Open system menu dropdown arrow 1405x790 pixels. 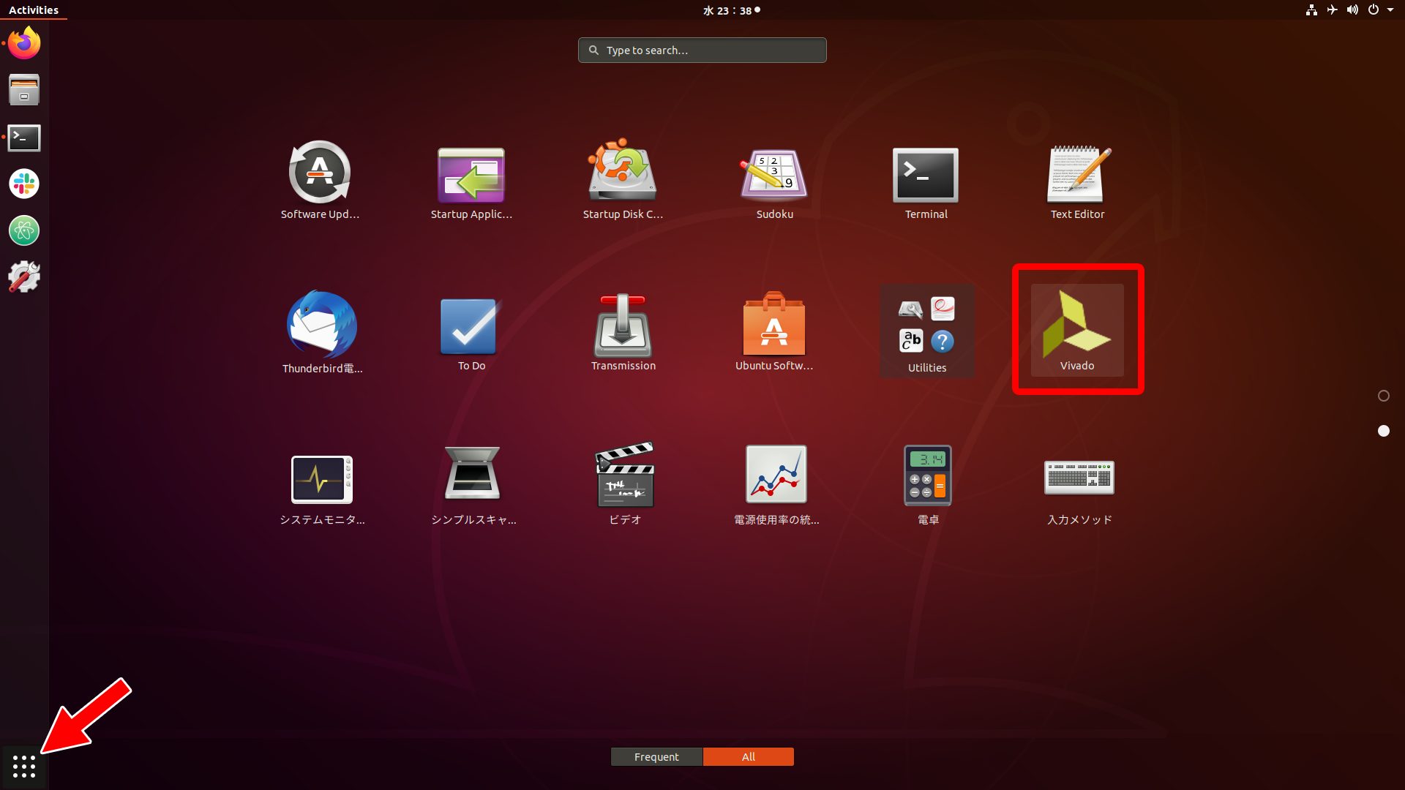1390,10
